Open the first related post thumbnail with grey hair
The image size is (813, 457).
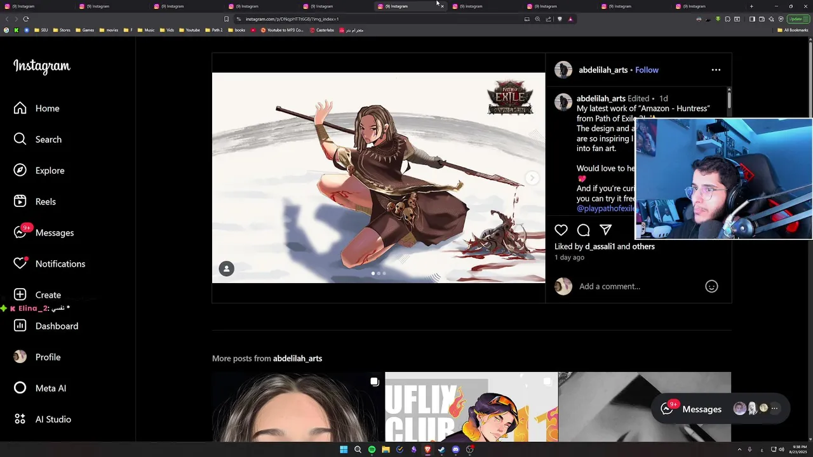tap(299, 407)
